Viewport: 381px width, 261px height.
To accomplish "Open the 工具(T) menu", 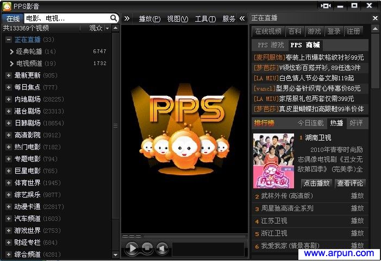I will 205,18.
